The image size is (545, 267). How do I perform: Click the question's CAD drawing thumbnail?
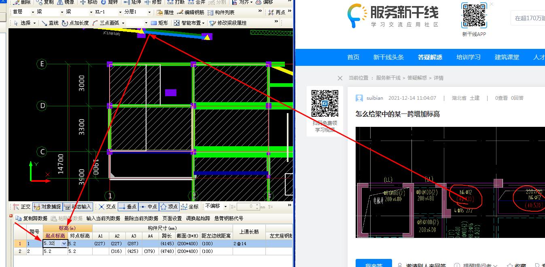(450, 182)
